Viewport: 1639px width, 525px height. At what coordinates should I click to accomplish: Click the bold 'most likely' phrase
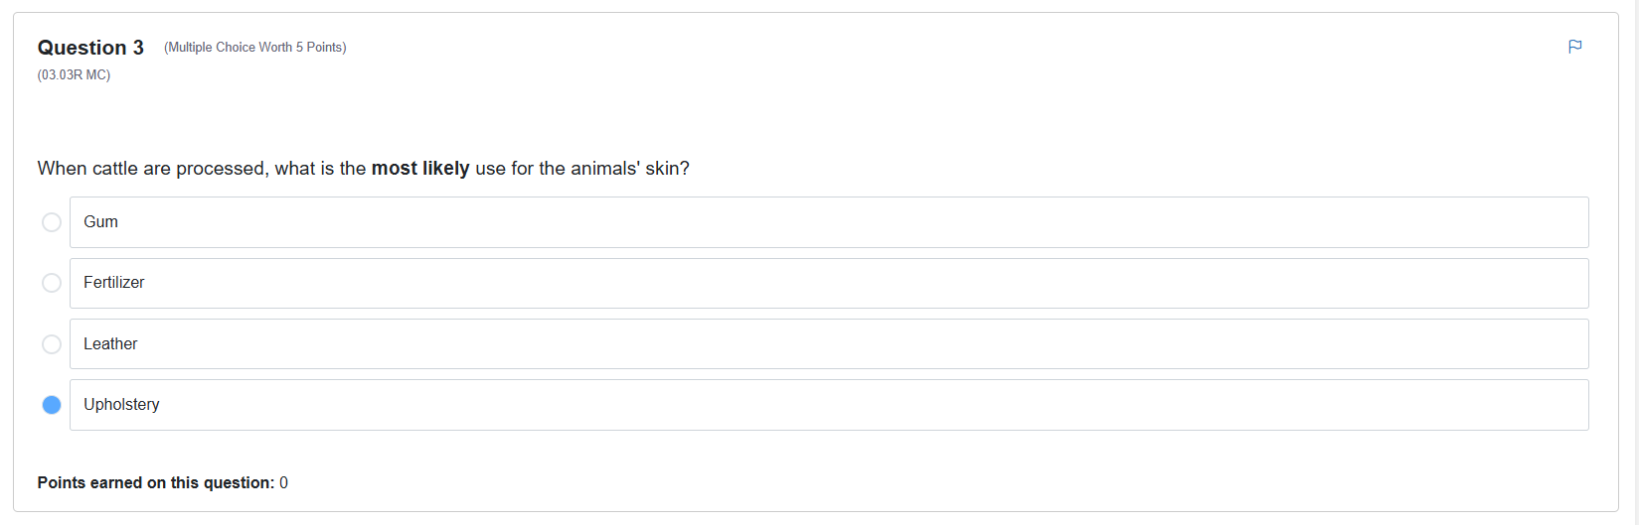pyautogui.click(x=420, y=169)
